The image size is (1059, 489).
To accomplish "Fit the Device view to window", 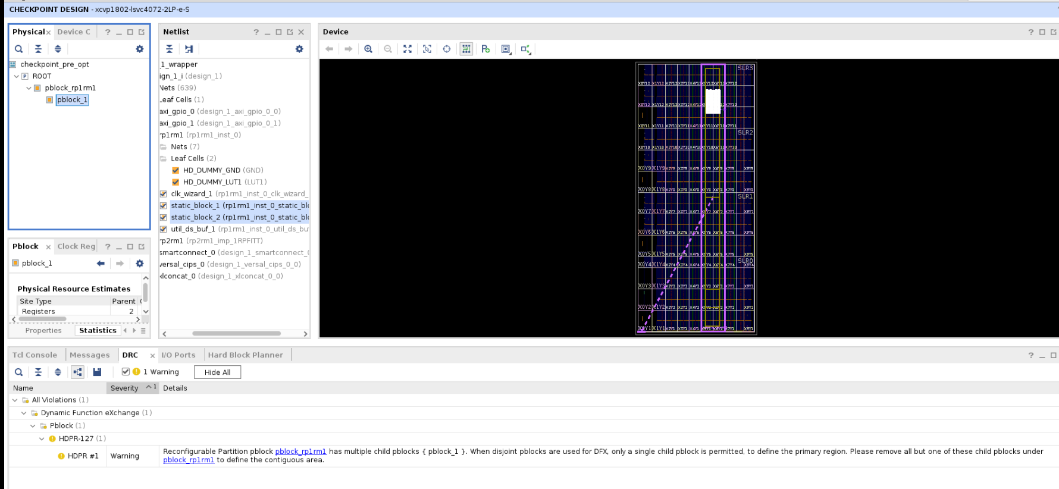I will point(408,49).
